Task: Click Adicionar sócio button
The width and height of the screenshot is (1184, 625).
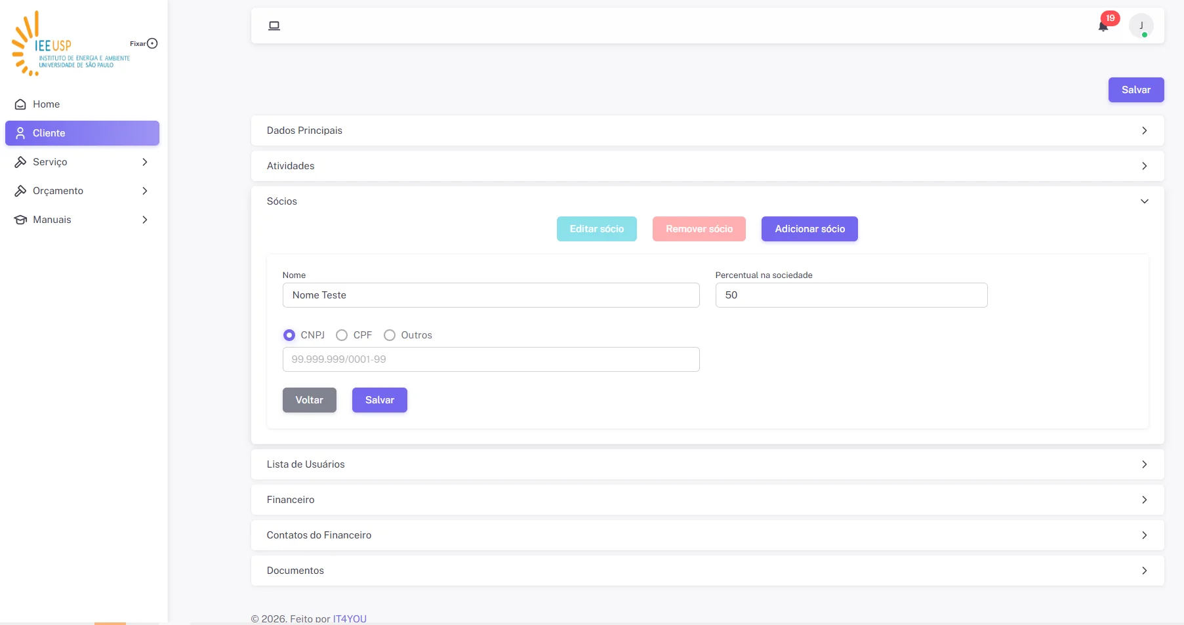Action: [x=809, y=229]
